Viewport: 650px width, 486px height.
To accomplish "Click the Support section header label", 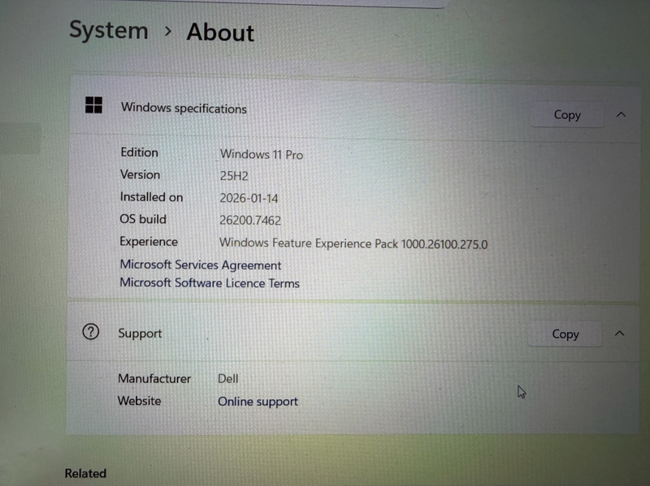I will point(140,333).
